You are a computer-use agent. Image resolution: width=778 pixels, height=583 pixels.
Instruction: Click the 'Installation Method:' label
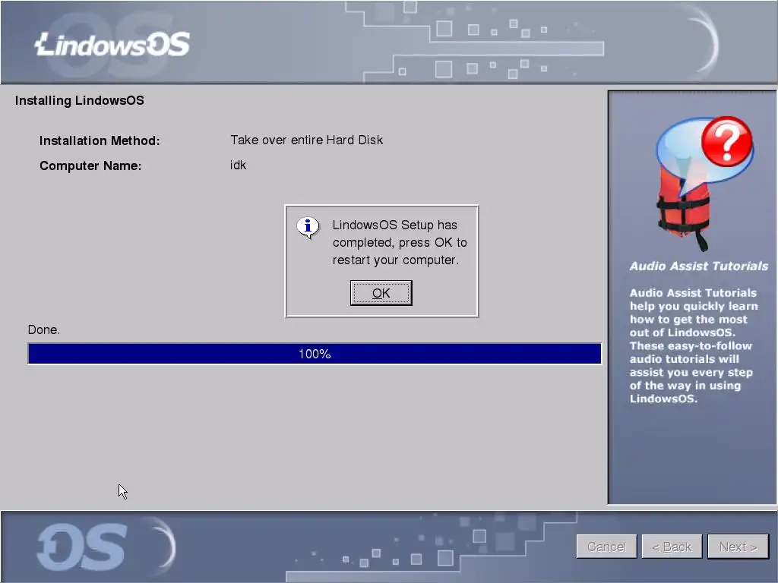pyautogui.click(x=100, y=140)
